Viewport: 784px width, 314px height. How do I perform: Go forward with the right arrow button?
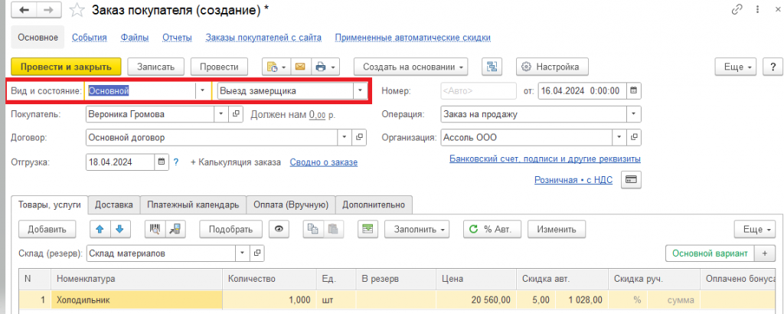click(x=48, y=10)
